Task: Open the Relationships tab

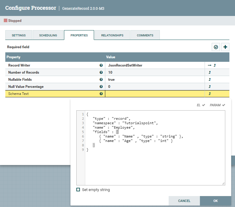Action: 112,35
